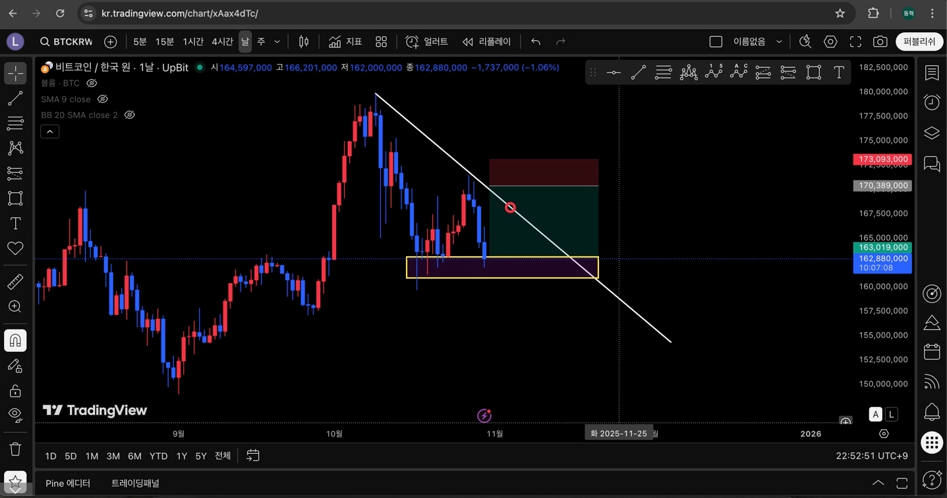Switch to the 4시간 timeframe
The width and height of the screenshot is (947, 498).
222,41
